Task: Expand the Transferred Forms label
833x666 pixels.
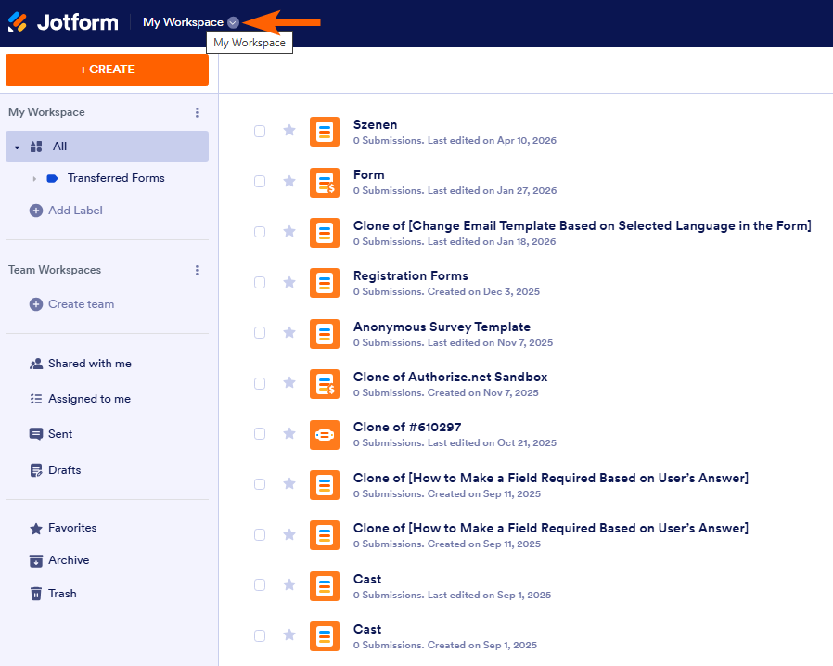Action: tap(34, 178)
